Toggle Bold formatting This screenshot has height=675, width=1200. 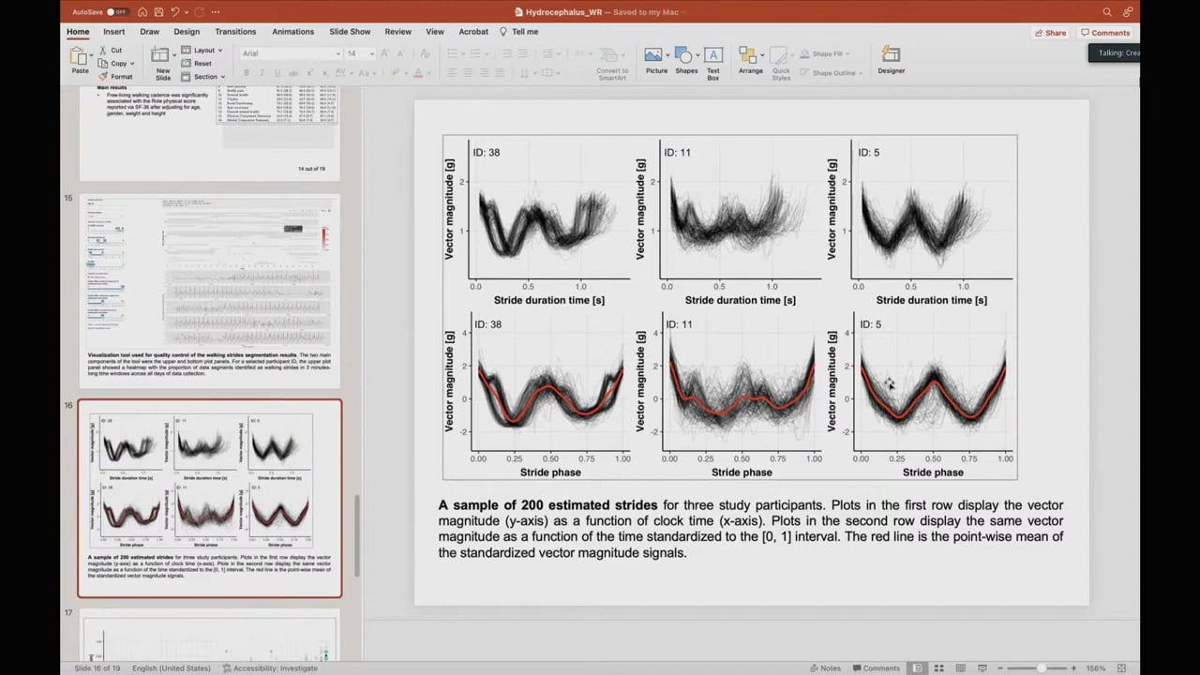[x=247, y=72]
